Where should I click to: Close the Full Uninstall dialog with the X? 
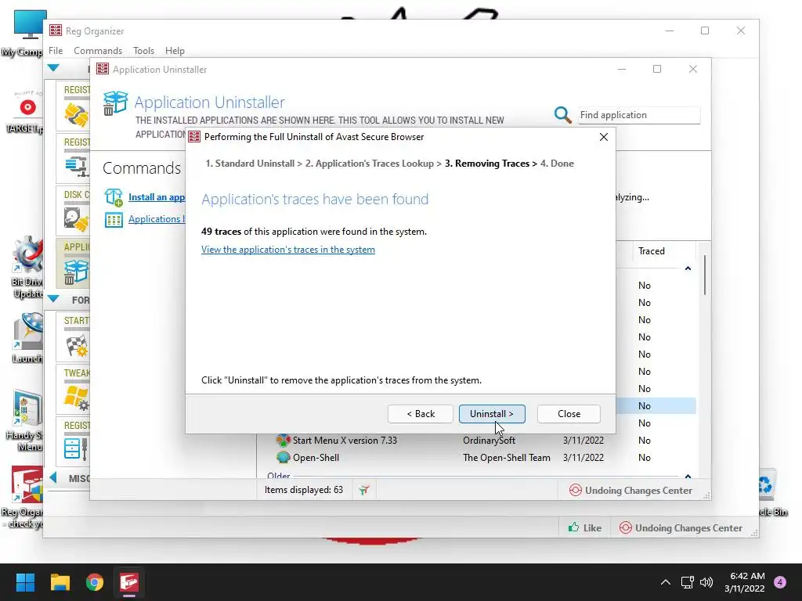(x=604, y=137)
